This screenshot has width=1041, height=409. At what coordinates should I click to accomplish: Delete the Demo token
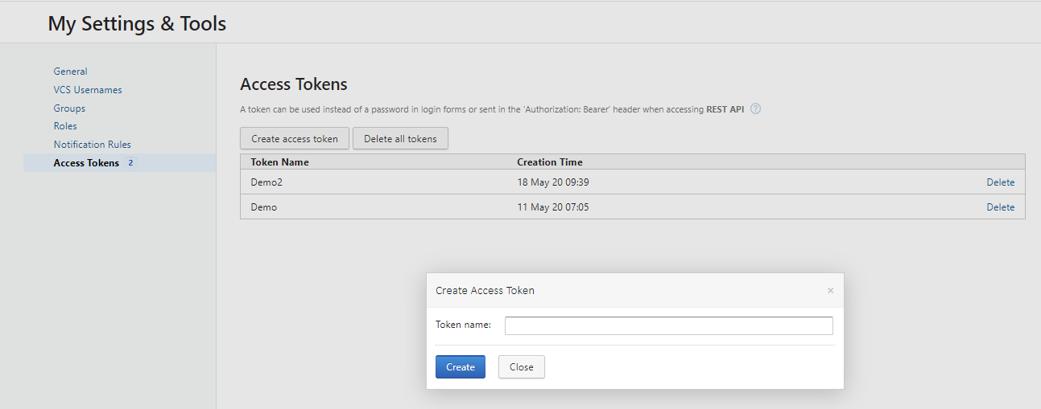[1000, 207]
